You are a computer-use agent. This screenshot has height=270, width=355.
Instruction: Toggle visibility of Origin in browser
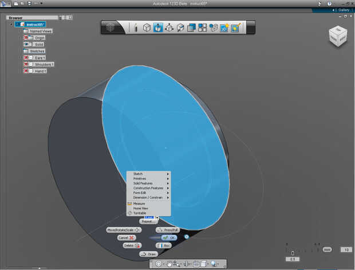[26, 38]
